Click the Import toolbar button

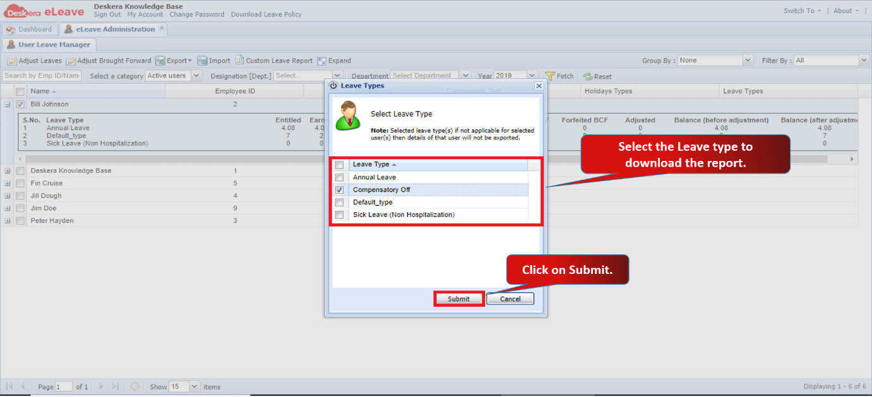point(214,61)
